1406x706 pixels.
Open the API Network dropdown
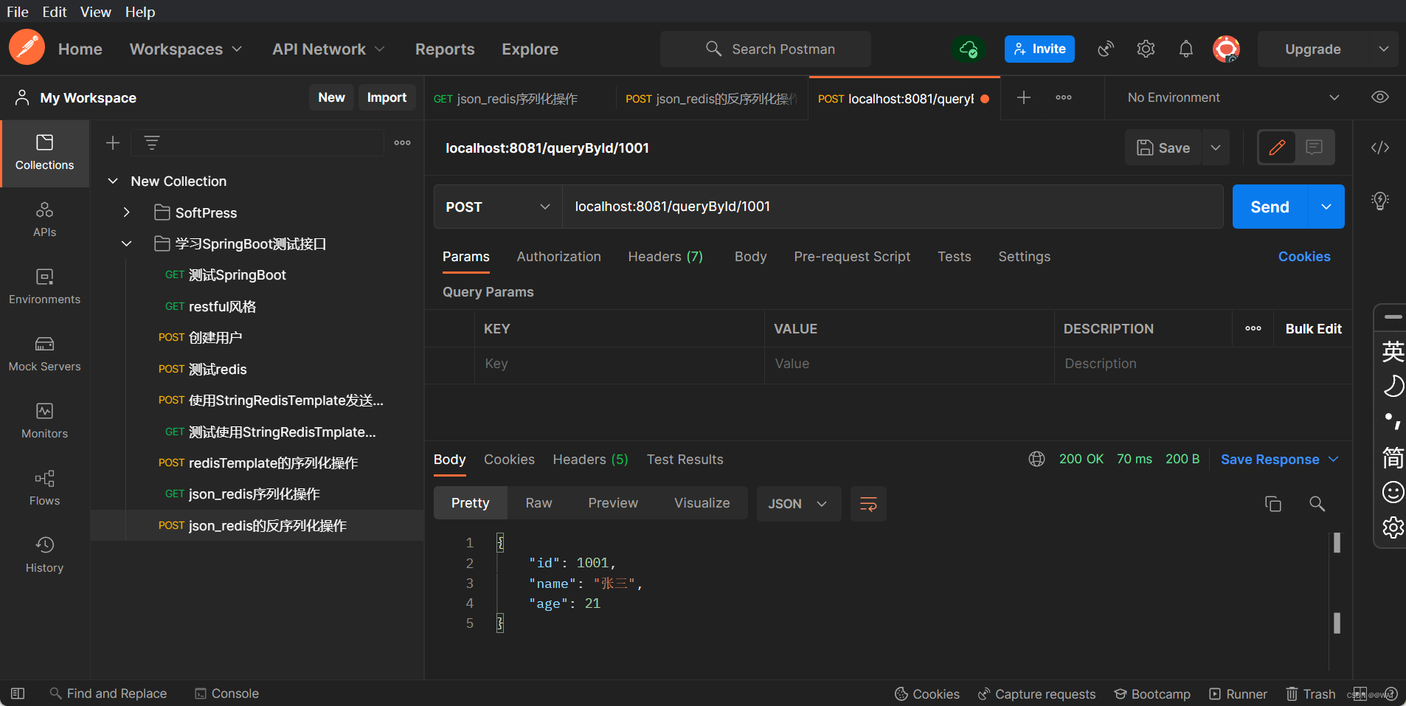click(x=328, y=49)
